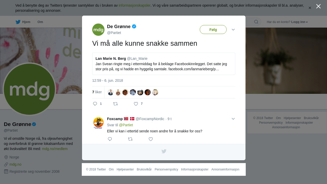Follow De Grønne with Følg button
Screen dimensions: 327x184
click(x=213, y=30)
